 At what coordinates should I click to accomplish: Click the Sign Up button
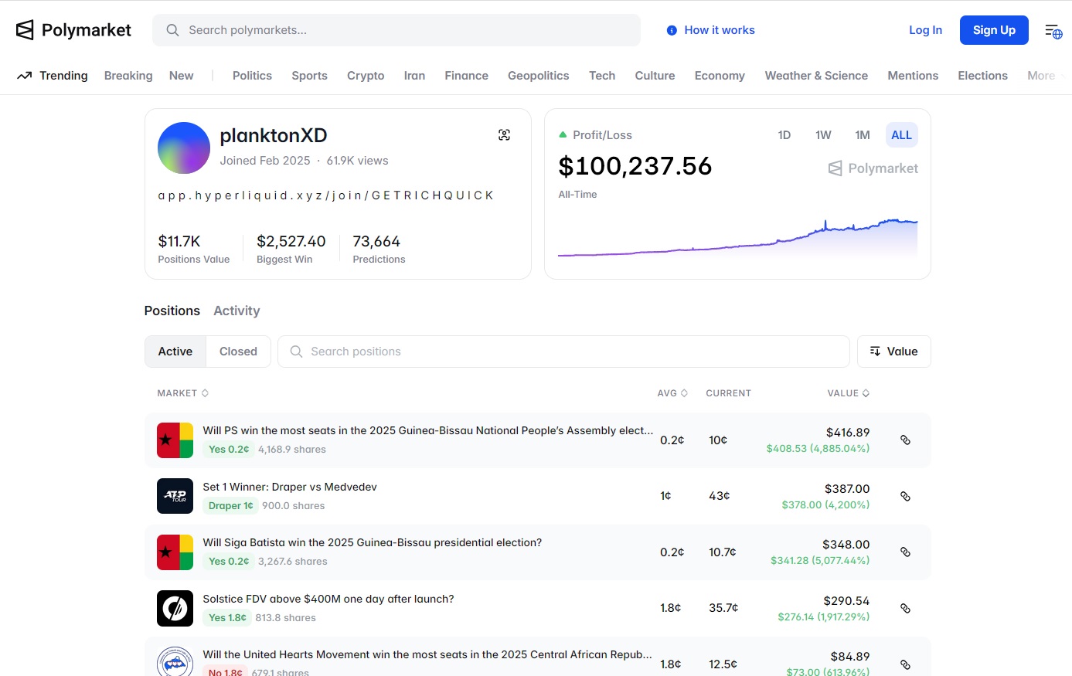pyautogui.click(x=994, y=30)
